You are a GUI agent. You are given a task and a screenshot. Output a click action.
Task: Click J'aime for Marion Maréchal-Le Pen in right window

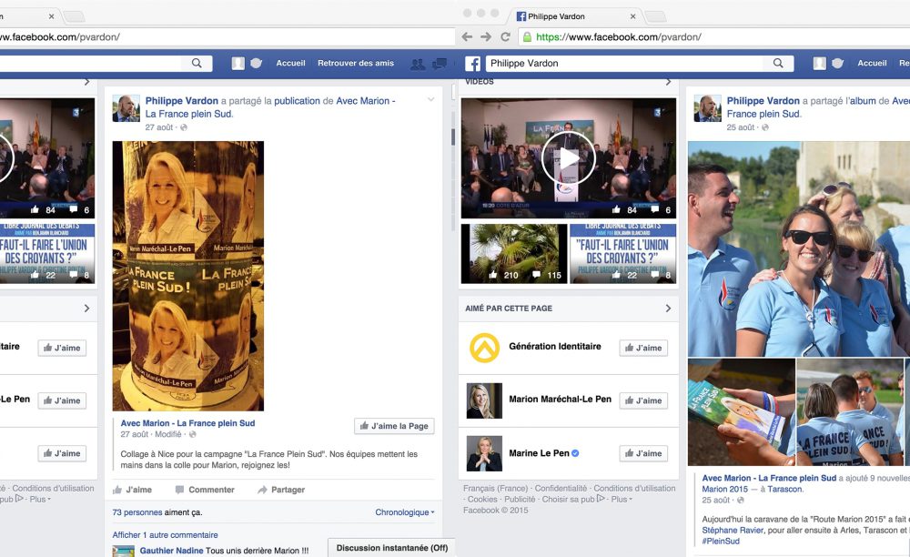click(x=643, y=400)
